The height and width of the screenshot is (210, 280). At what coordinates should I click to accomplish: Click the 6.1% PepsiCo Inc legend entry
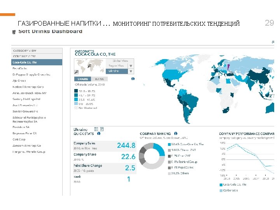click(180, 168)
